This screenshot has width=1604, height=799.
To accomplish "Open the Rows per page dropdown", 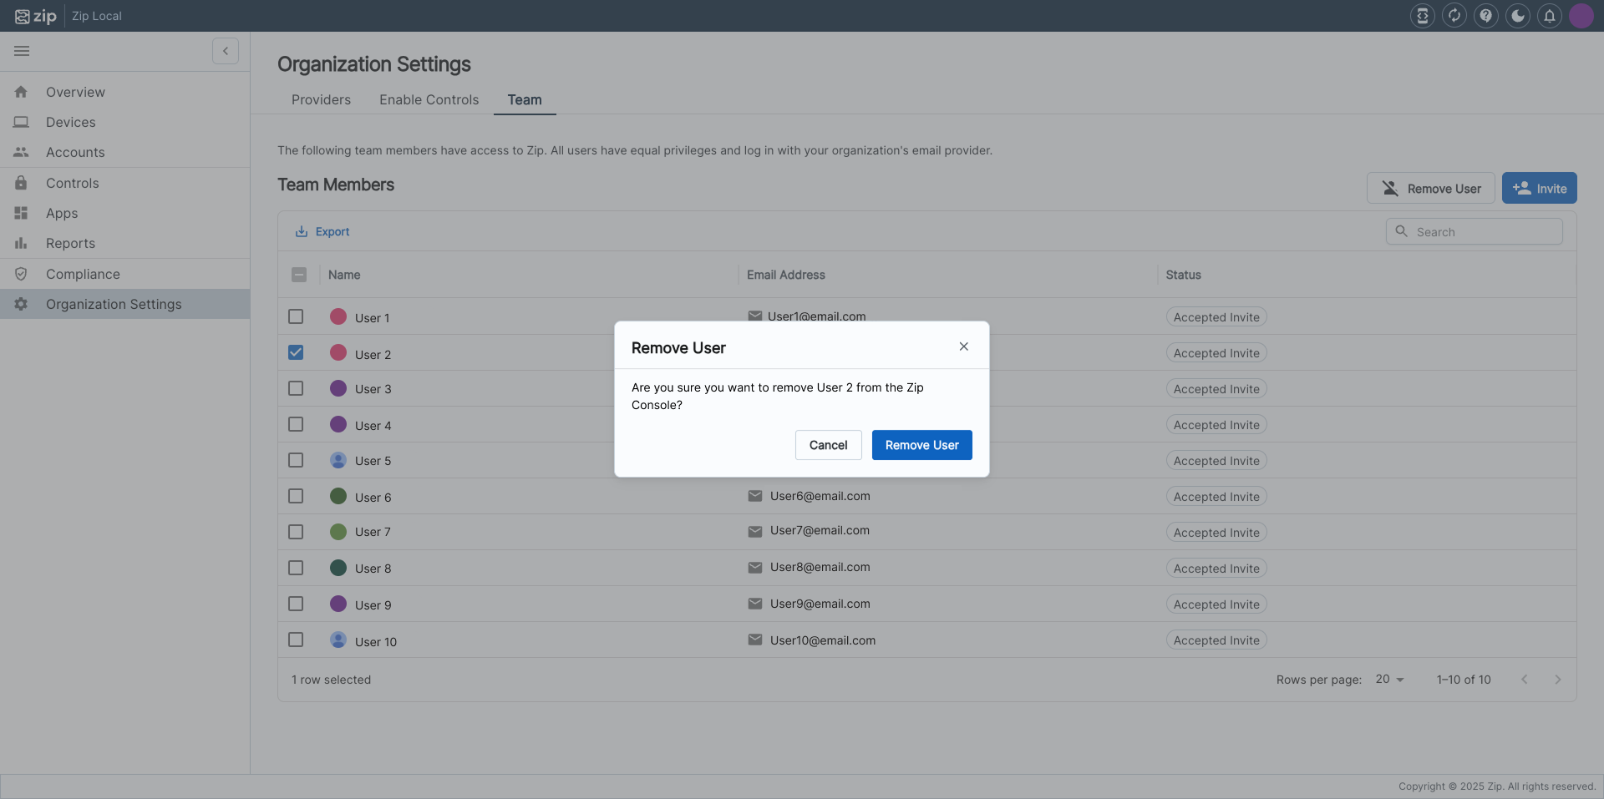I will (x=1390, y=680).
